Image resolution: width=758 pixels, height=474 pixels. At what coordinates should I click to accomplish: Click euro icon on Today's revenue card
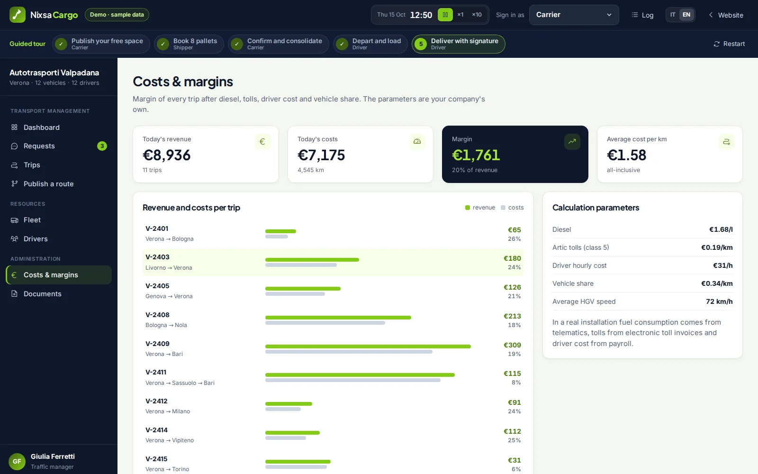262,142
